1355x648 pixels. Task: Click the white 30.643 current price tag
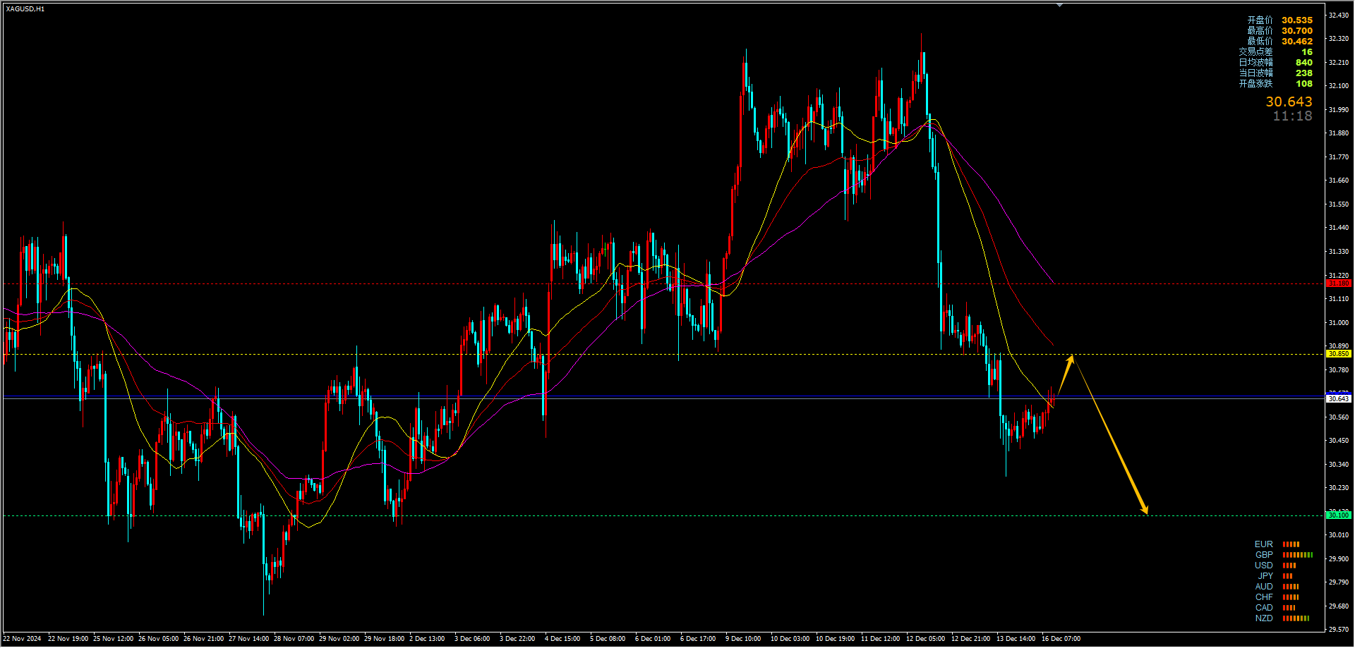(x=1339, y=399)
